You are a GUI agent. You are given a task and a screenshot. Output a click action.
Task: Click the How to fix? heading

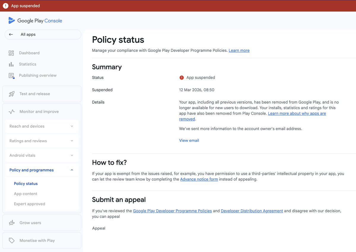[x=109, y=162]
